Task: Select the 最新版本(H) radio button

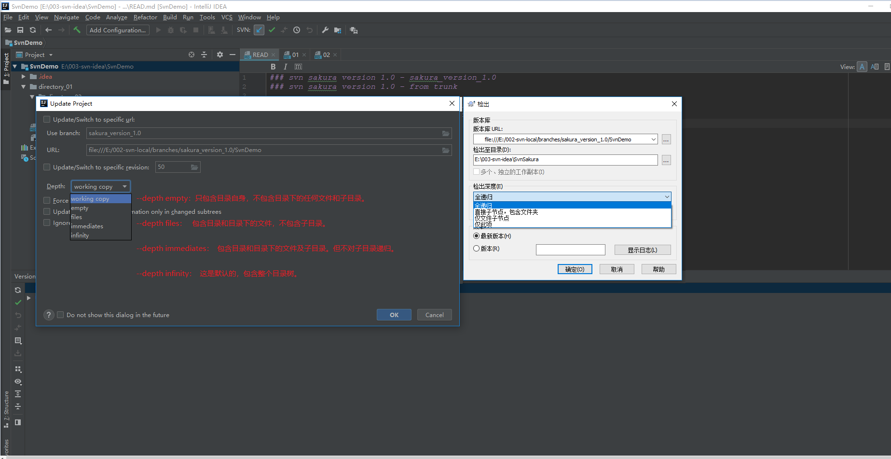Action: [476, 236]
